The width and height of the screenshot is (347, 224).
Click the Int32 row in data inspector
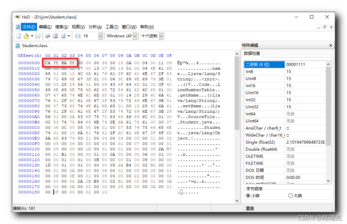285,100
